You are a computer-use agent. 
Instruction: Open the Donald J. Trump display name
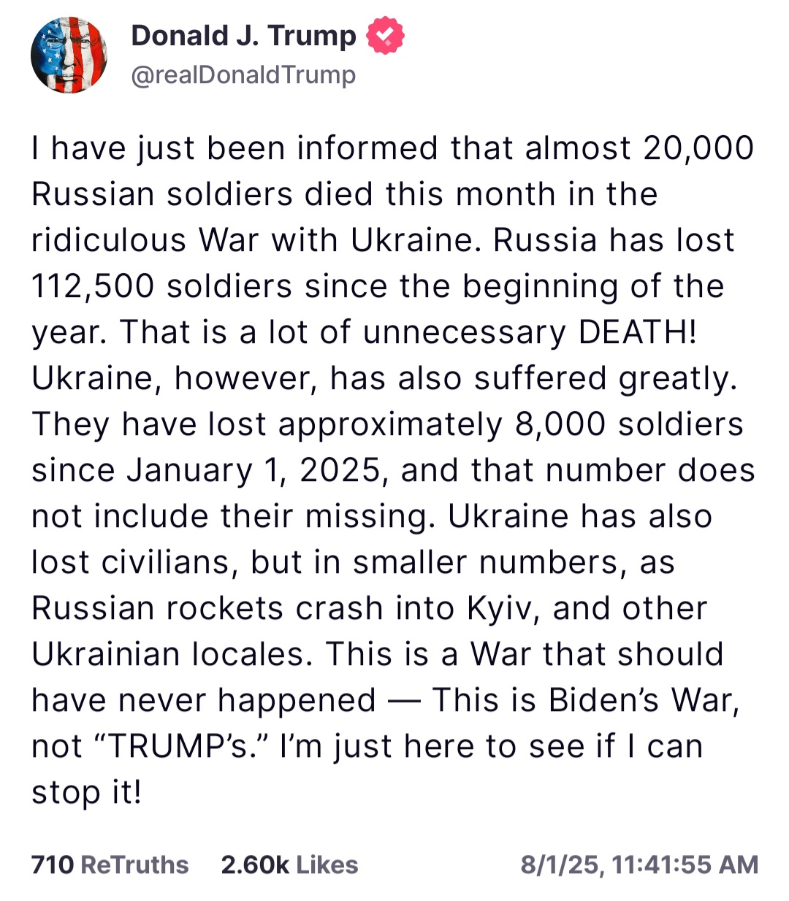click(243, 35)
